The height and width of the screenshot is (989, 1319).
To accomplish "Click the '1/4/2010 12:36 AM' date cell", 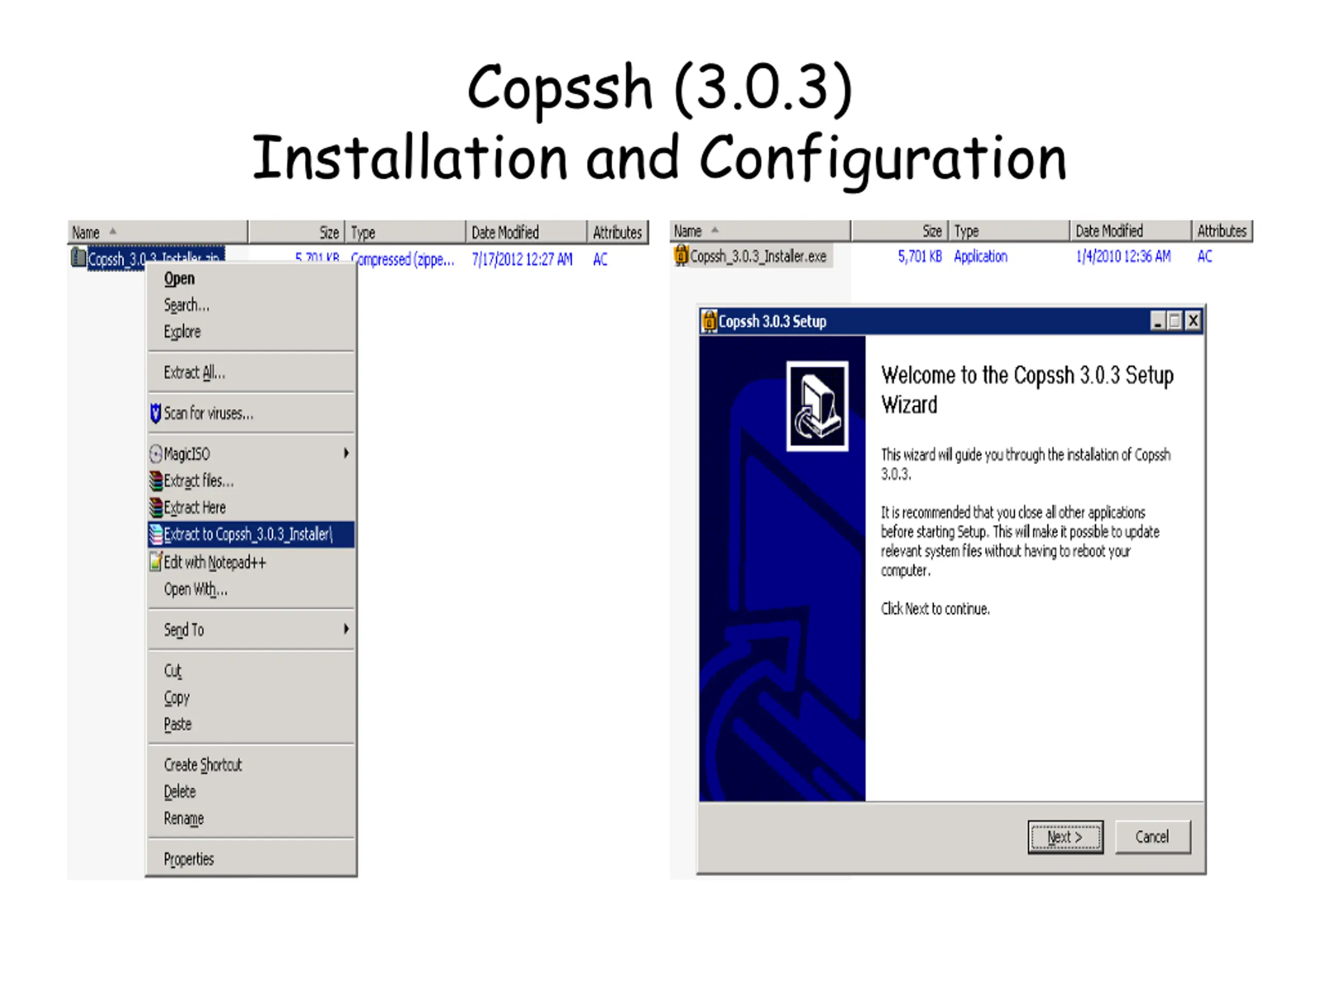I will tap(1123, 257).
